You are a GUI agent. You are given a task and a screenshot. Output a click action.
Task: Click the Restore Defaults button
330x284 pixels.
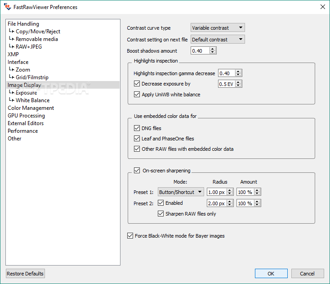point(25,274)
